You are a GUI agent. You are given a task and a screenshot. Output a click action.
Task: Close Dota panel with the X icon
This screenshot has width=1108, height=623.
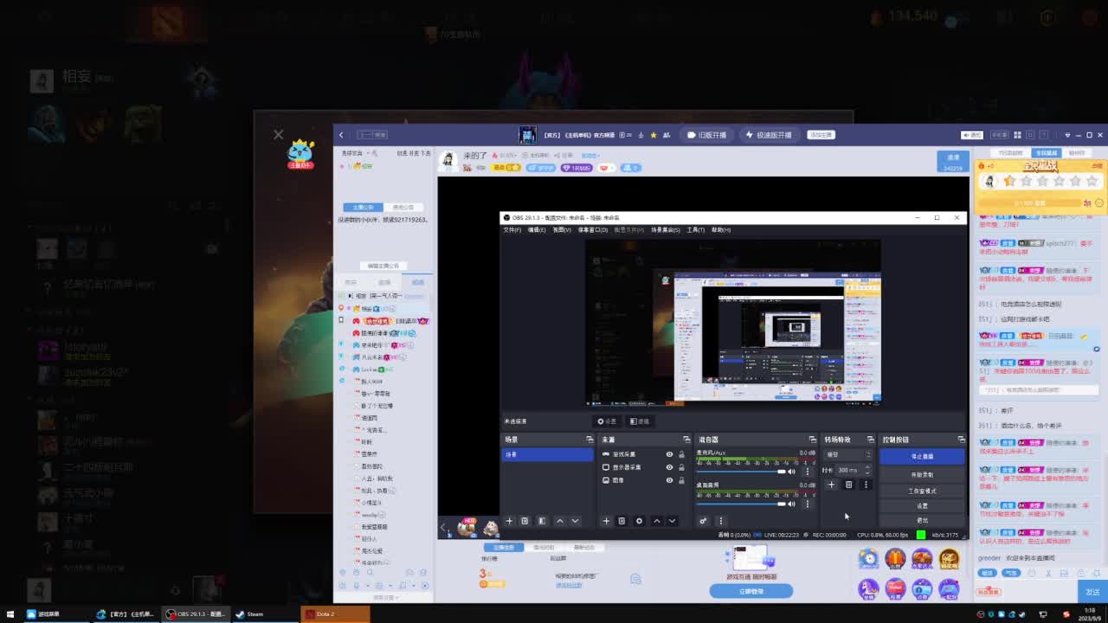pyautogui.click(x=278, y=135)
